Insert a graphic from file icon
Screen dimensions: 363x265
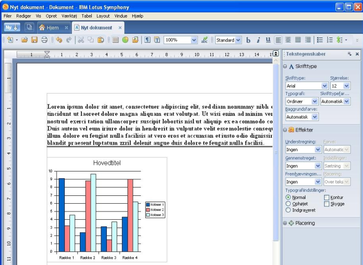click(135, 40)
